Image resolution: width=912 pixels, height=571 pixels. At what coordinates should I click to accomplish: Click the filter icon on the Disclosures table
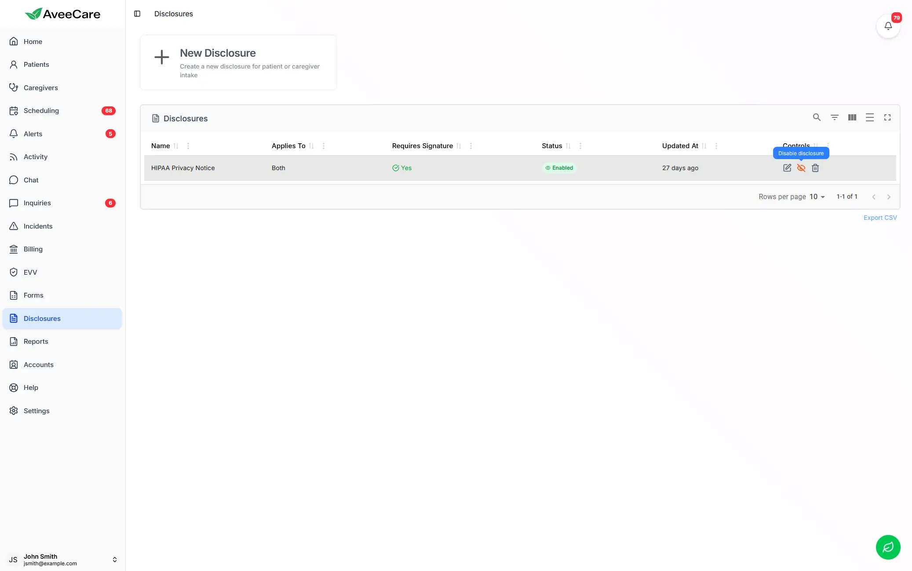click(x=834, y=117)
